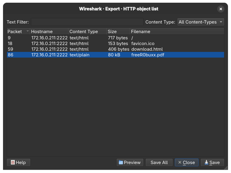Focus the Text Filter input field
The height and width of the screenshot is (173, 231).
(x=87, y=22)
